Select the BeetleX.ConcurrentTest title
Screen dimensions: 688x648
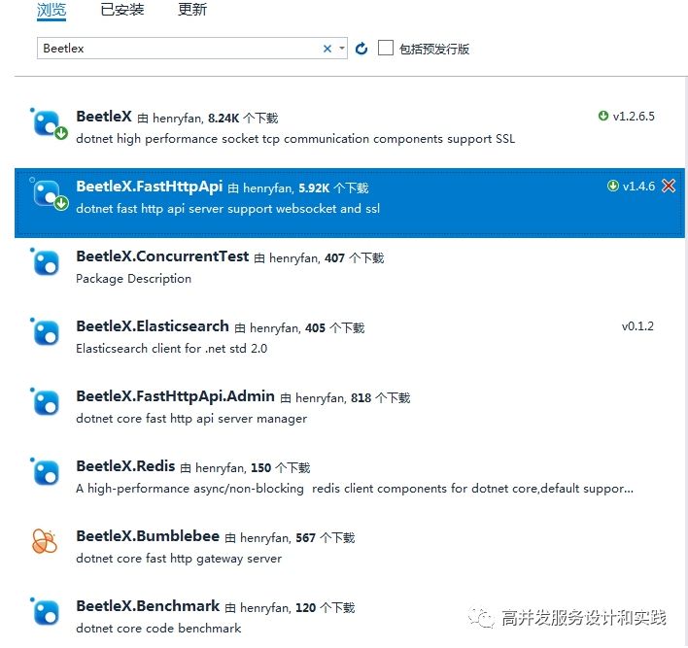tap(162, 256)
